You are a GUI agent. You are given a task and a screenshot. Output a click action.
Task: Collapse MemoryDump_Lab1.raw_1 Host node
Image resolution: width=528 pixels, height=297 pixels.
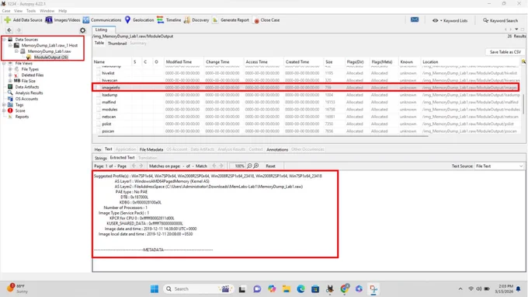10,45
